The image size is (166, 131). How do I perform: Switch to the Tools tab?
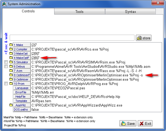click(x=79, y=12)
